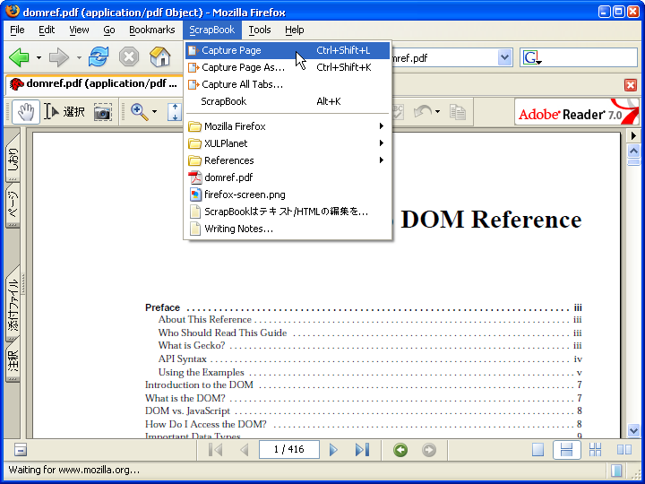Open the Edit menu
645x484 pixels.
47,30
